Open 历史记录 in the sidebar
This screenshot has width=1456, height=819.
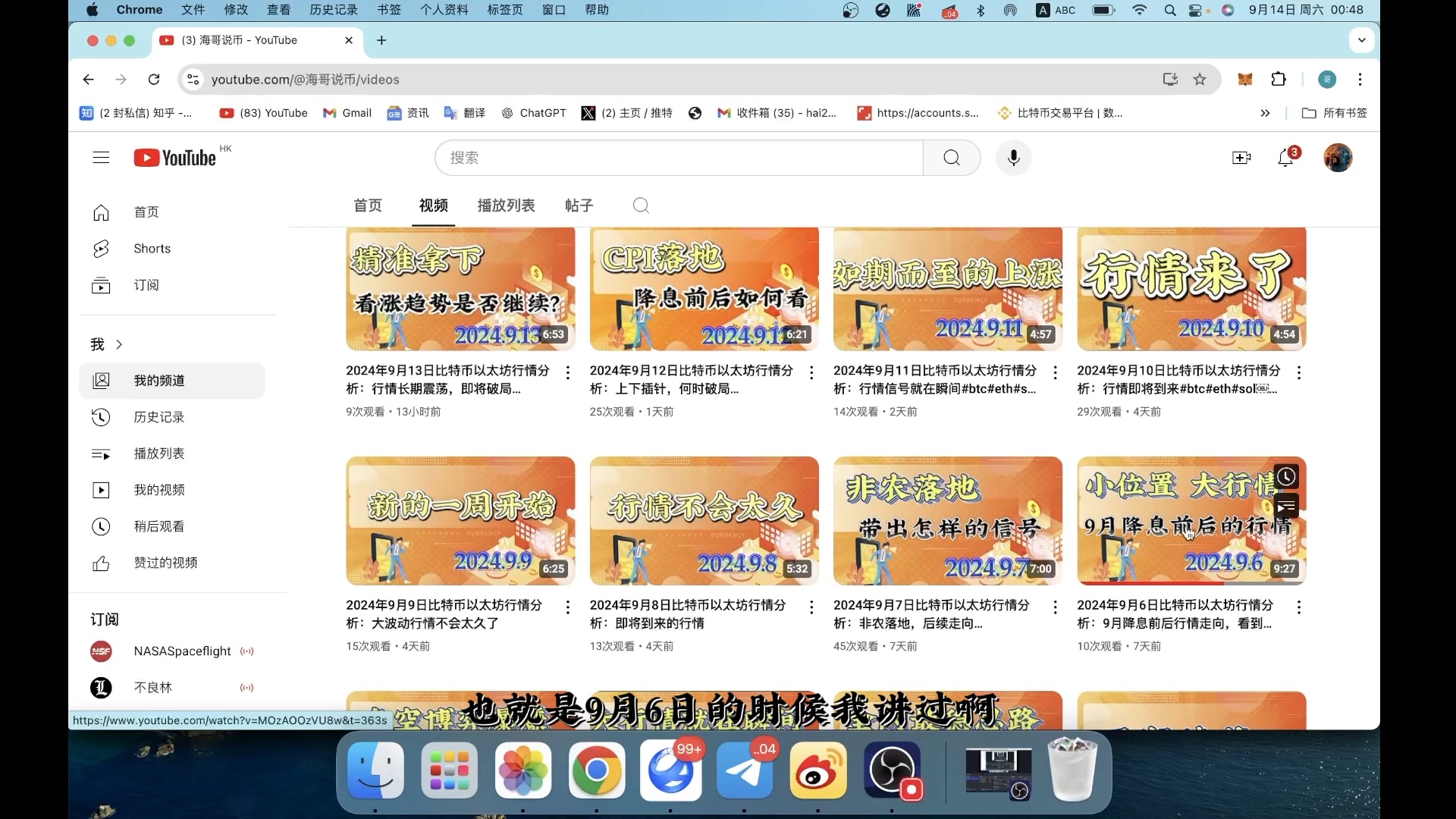point(172,417)
